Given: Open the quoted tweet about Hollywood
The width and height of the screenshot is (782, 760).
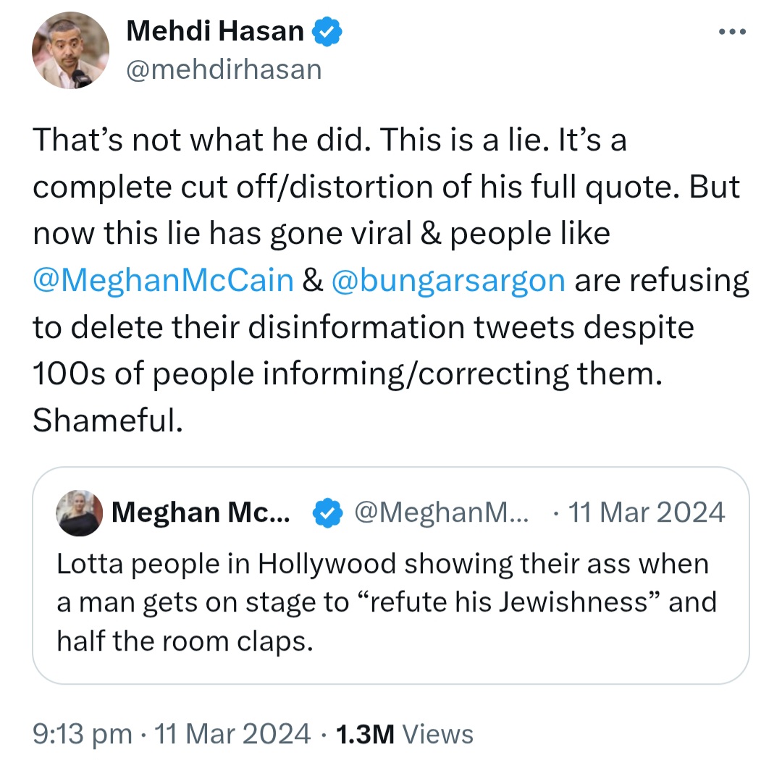Looking at the screenshot, I should 391,575.
